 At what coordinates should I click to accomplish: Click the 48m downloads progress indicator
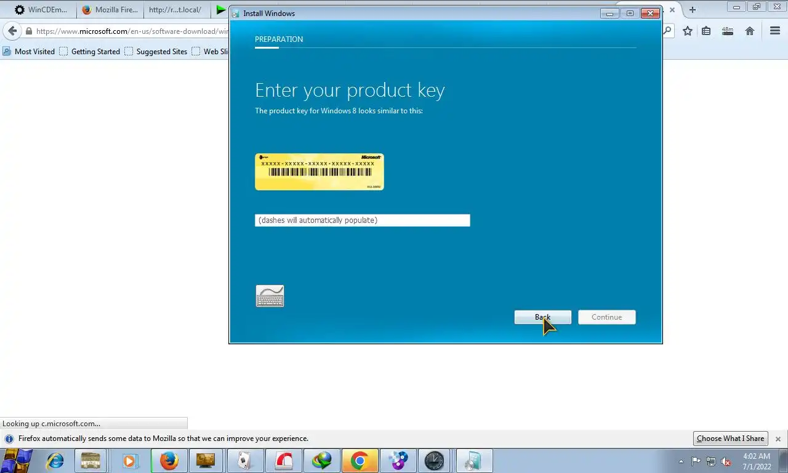728,31
